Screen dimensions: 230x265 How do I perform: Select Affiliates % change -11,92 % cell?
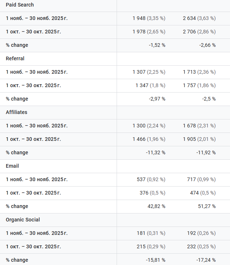pos(206,152)
